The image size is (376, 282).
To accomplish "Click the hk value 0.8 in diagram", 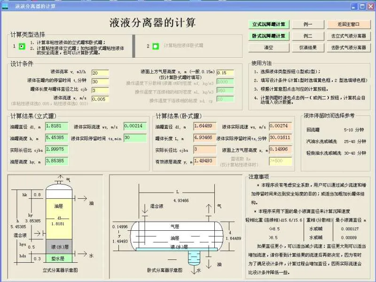I will pyautogui.click(x=37, y=195).
